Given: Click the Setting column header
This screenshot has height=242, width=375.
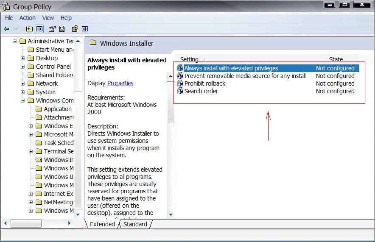Looking at the screenshot, I should pos(189,59).
